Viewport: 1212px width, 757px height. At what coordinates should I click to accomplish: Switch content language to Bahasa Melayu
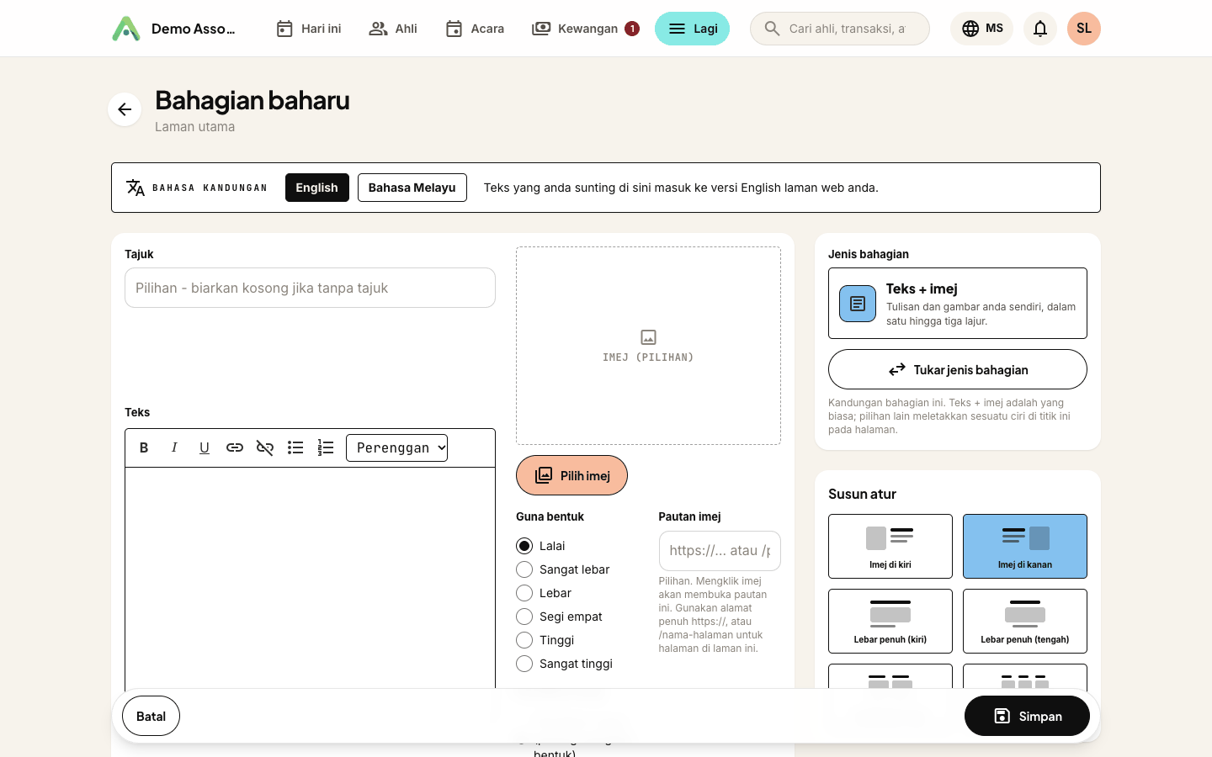coord(412,188)
